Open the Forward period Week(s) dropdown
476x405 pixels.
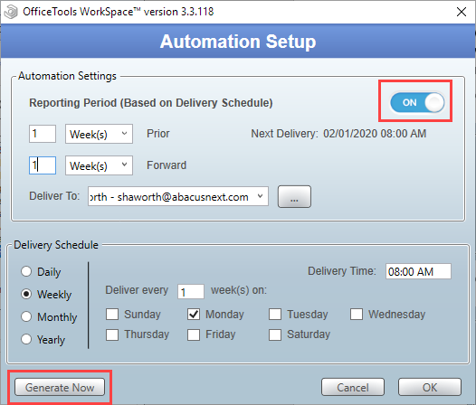[x=99, y=165]
